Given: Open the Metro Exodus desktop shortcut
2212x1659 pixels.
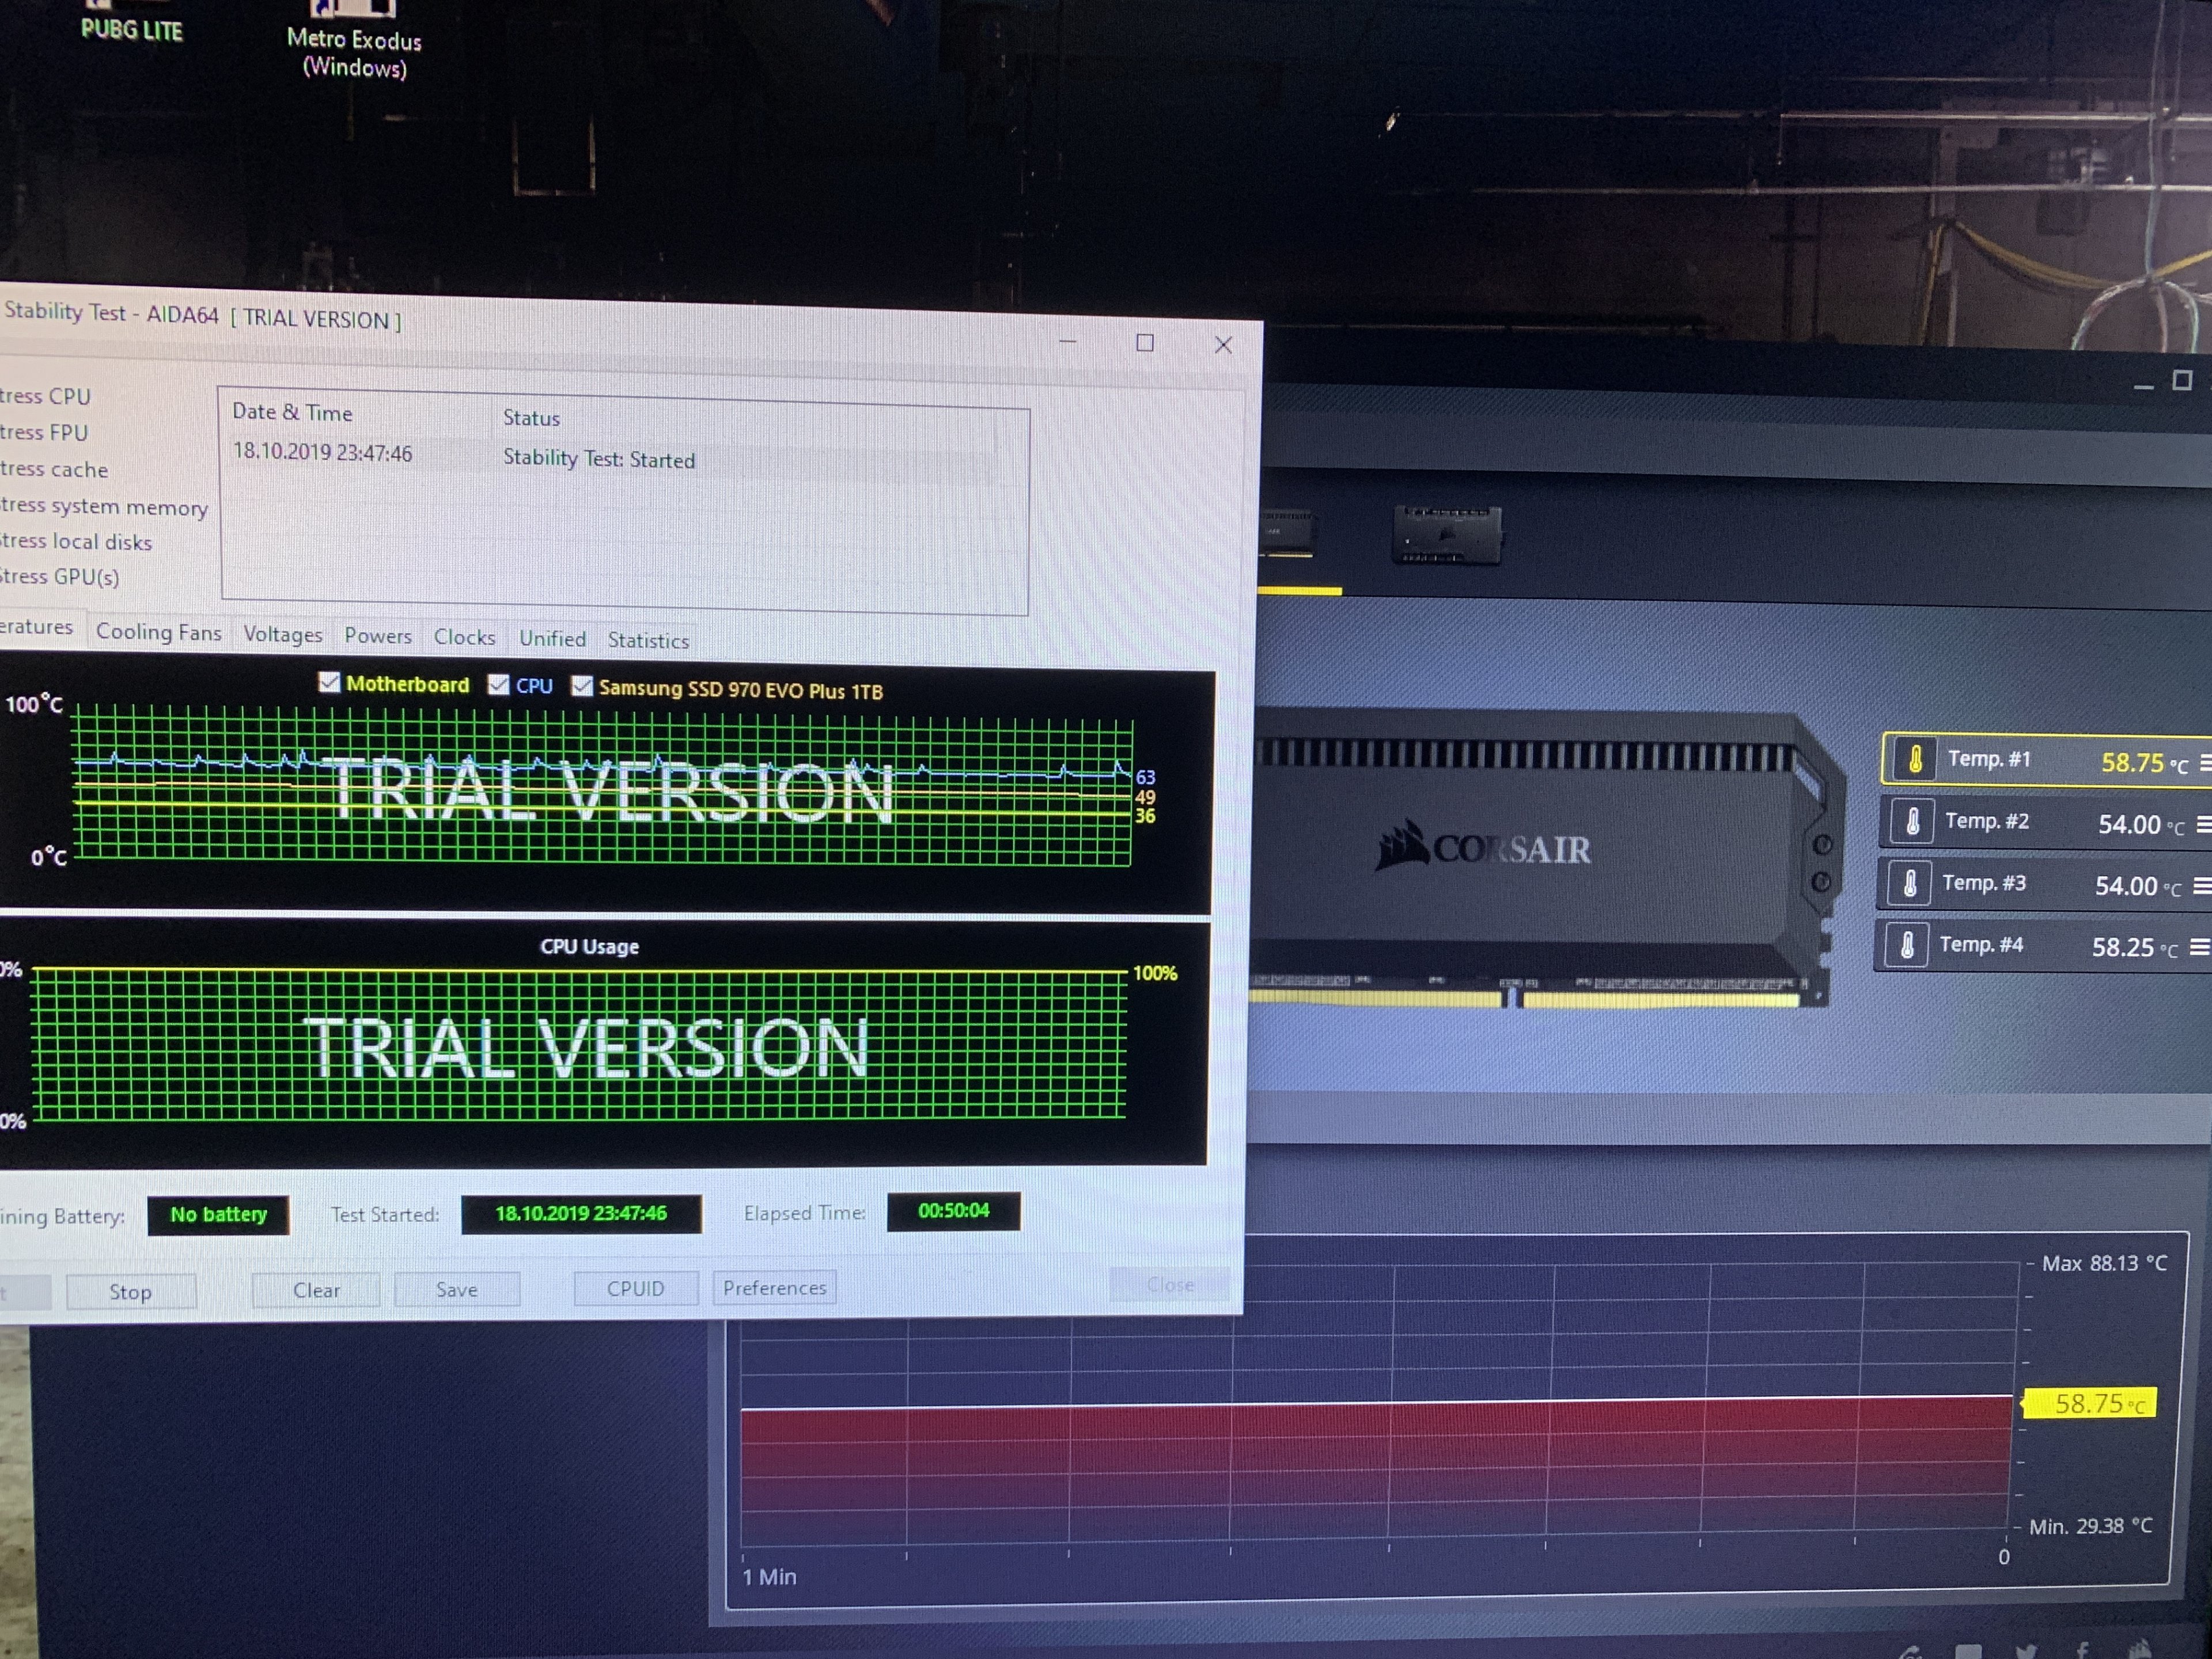Looking at the screenshot, I should [354, 40].
